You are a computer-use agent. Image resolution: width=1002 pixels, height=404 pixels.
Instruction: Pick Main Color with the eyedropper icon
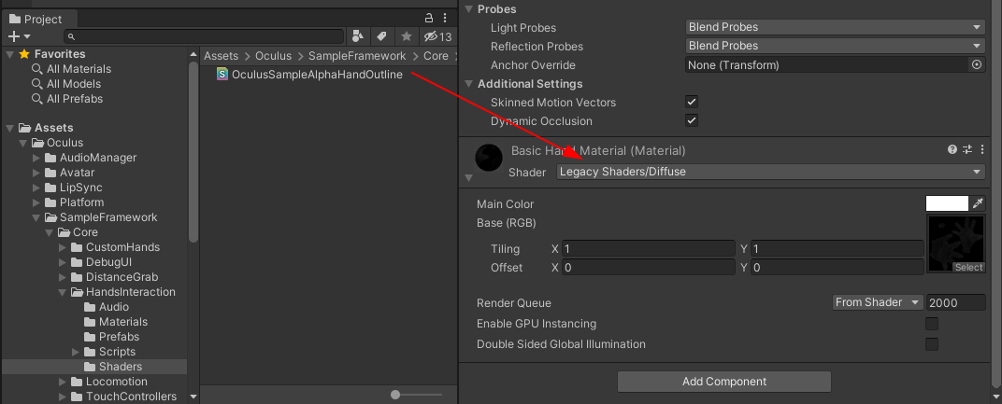coord(979,203)
